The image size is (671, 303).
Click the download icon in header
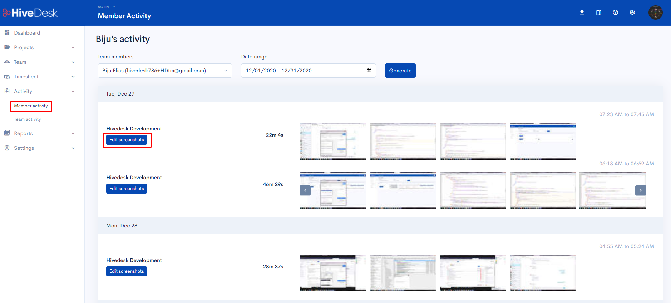pyautogui.click(x=582, y=12)
